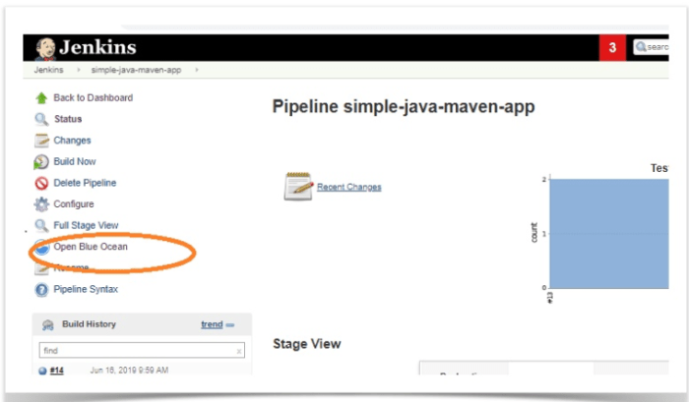689x402 pixels.
Task: Click the green Back to Dashboard arrow icon
Action: [41, 98]
